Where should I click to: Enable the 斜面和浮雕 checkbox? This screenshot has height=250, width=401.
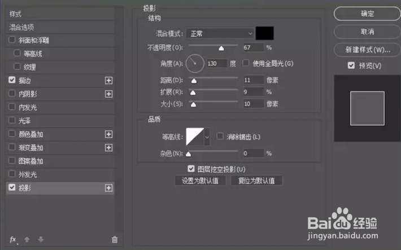[12, 40]
